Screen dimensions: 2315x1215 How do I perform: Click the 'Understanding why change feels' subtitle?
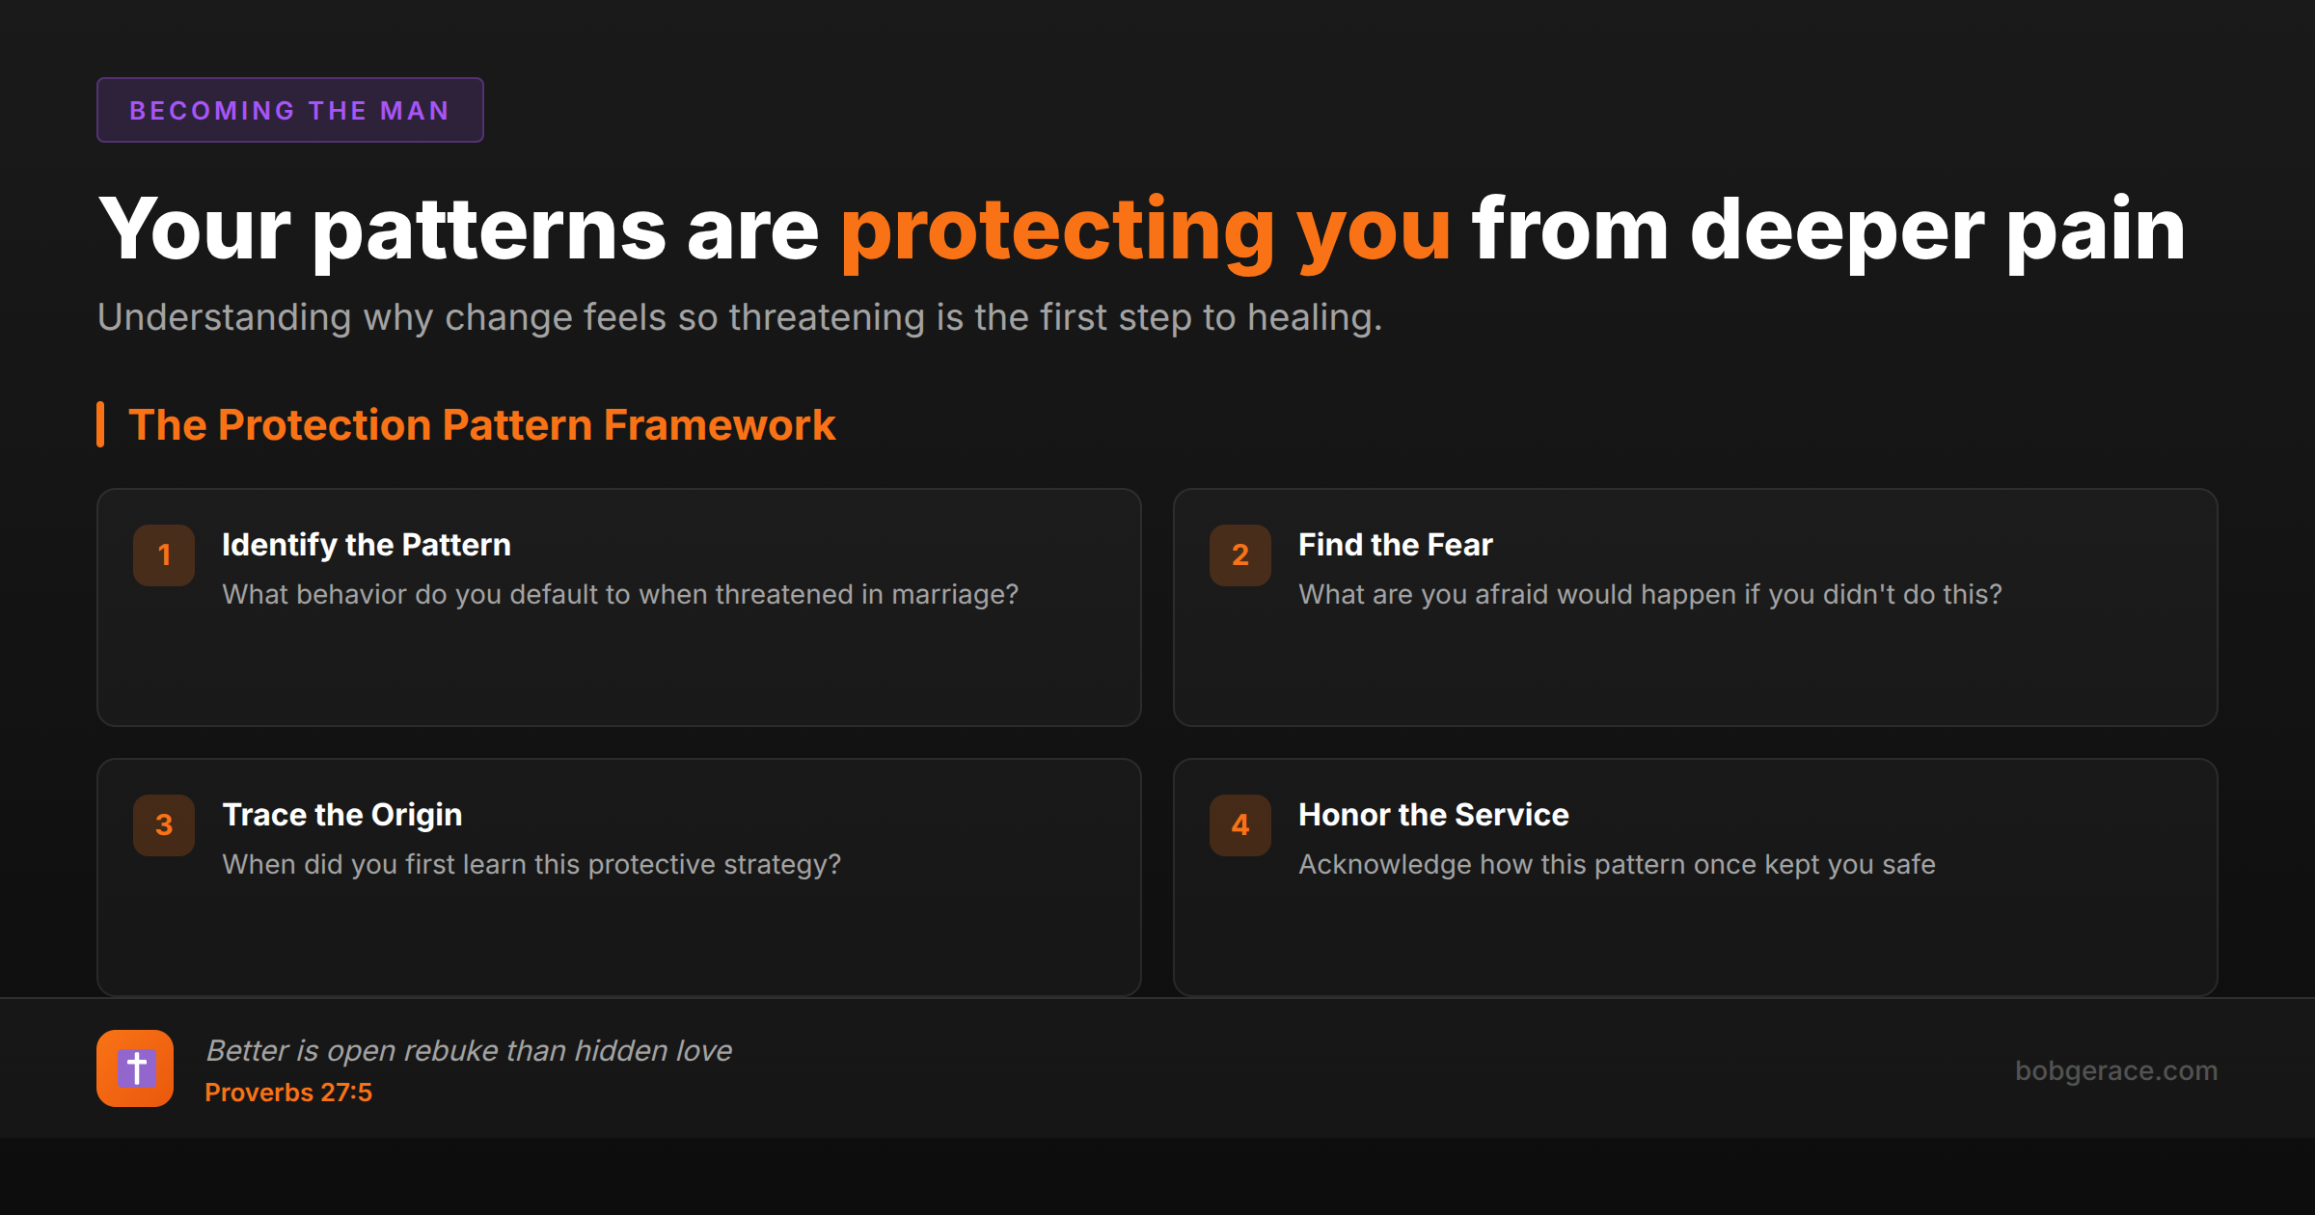[x=740, y=317]
